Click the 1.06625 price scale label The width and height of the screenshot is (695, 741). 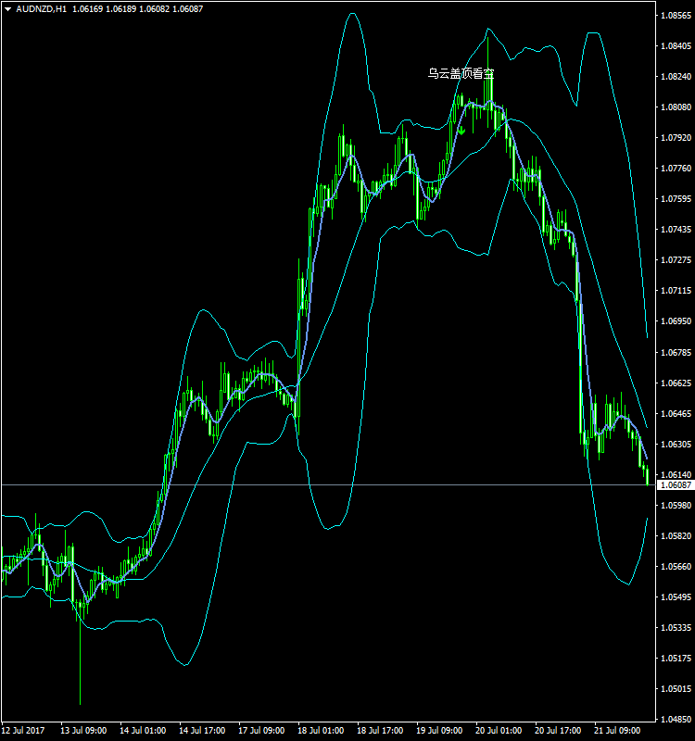pos(676,383)
